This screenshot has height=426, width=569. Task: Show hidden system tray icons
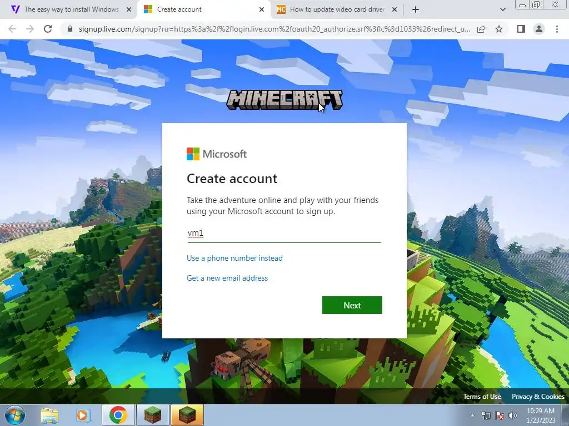tap(472, 415)
